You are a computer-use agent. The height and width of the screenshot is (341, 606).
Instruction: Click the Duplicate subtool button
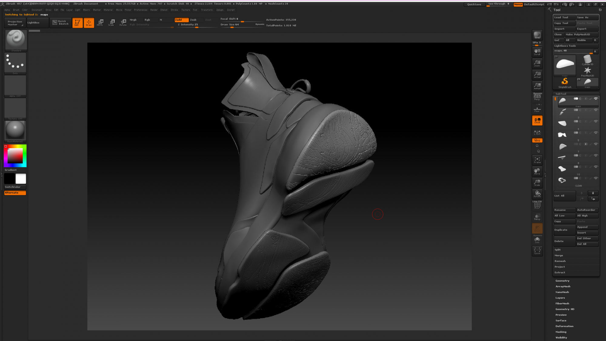pos(564,230)
